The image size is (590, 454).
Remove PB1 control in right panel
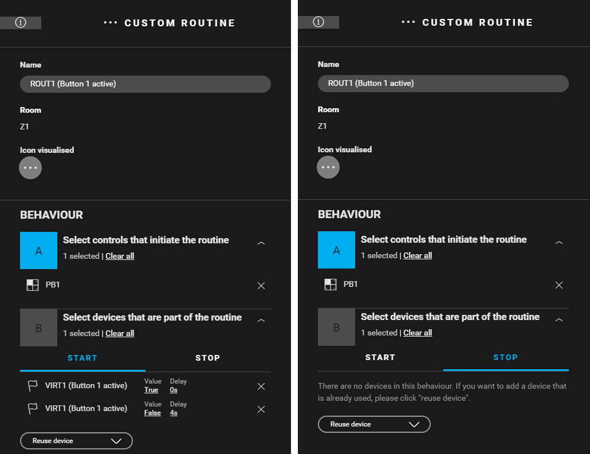pyautogui.click(x=559, y=285)
